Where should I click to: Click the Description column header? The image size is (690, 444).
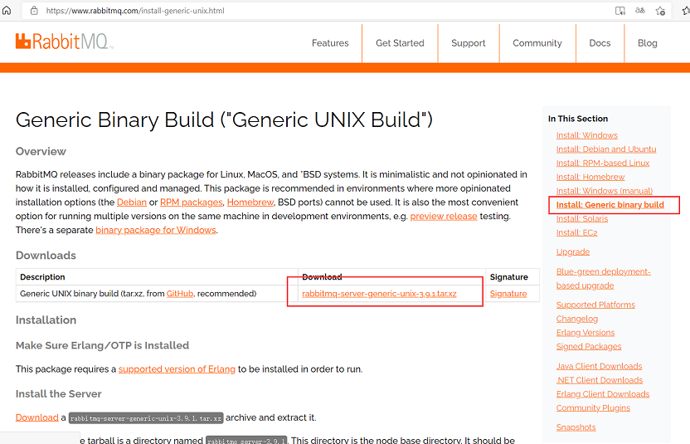click(x=42, y=277)
